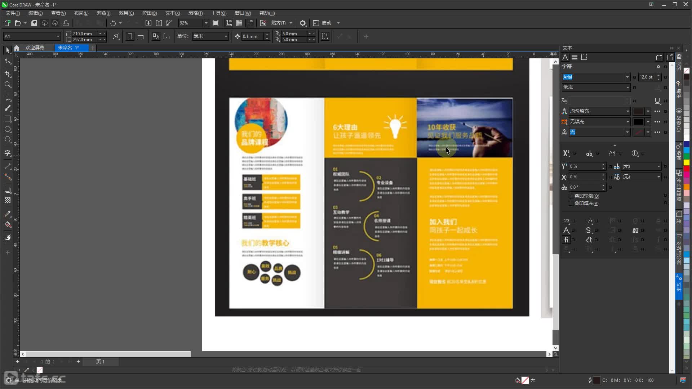Select the Ellipse tool

click(8, 129)
